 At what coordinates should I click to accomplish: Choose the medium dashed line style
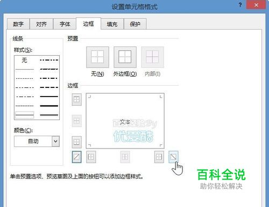(49, 87)
